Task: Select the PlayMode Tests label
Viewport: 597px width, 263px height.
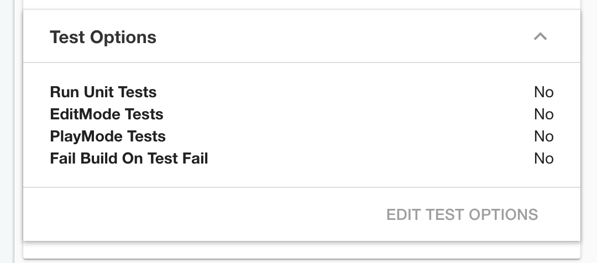Action: tap(108, 136)
